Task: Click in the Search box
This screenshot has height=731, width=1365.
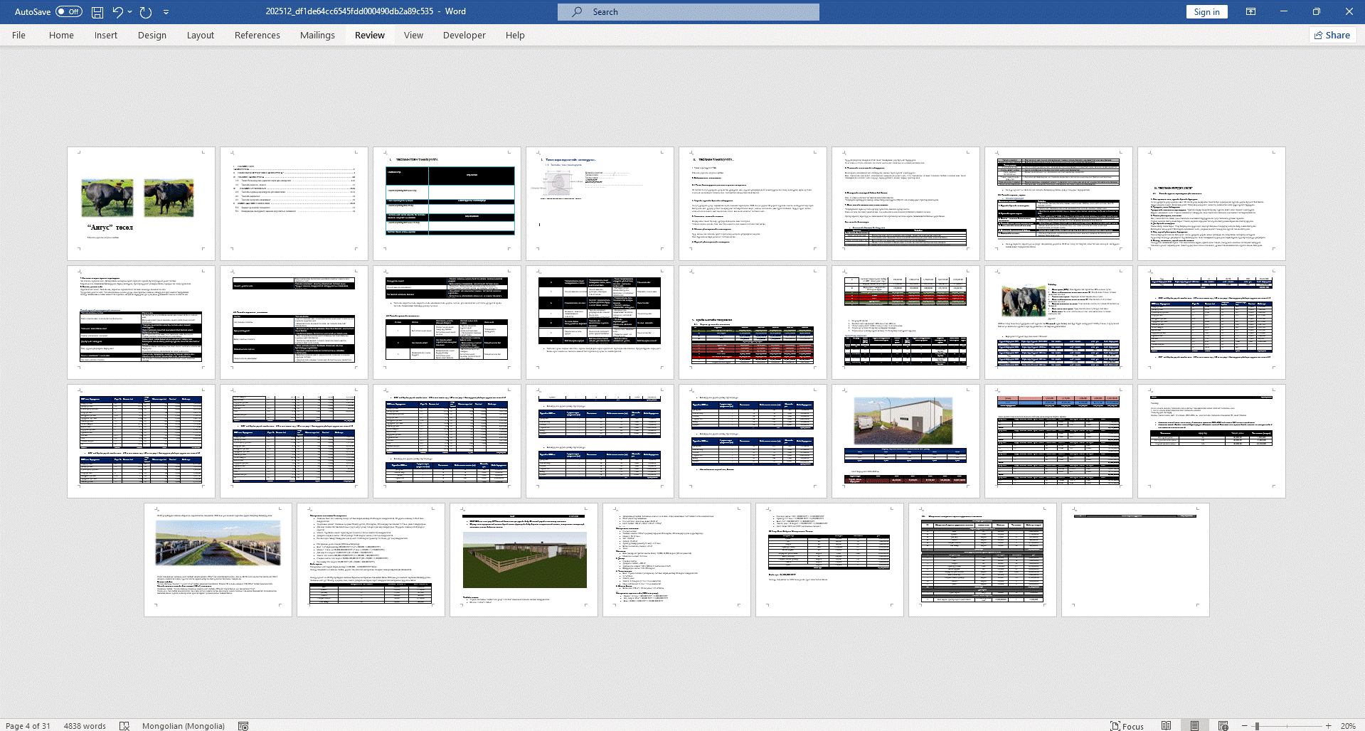Action: [688, 12]
